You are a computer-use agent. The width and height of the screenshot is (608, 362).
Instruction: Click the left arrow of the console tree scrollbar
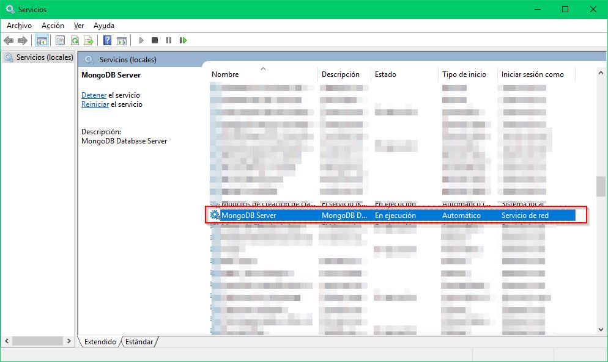7,341
